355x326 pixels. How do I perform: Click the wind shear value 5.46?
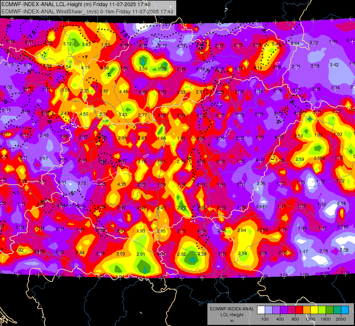[276, 44]
